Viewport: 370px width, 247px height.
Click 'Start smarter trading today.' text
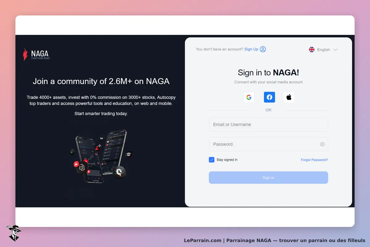pyautogui.click(x=101, y=114)
